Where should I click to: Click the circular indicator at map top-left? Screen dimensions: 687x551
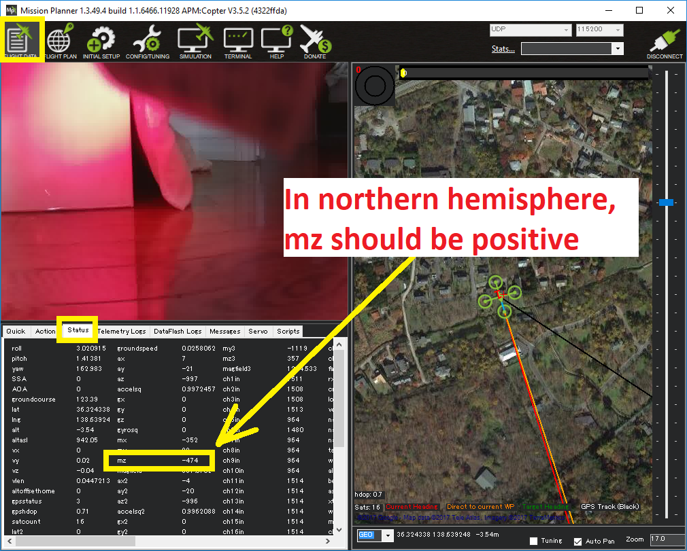point(375,86)
